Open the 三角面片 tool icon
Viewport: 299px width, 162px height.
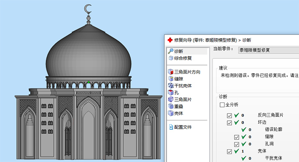(171, 99)
